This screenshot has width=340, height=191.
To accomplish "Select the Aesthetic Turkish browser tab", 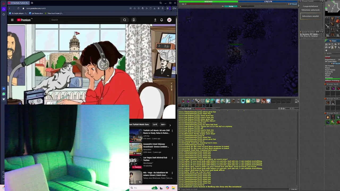I will [18, 3].
